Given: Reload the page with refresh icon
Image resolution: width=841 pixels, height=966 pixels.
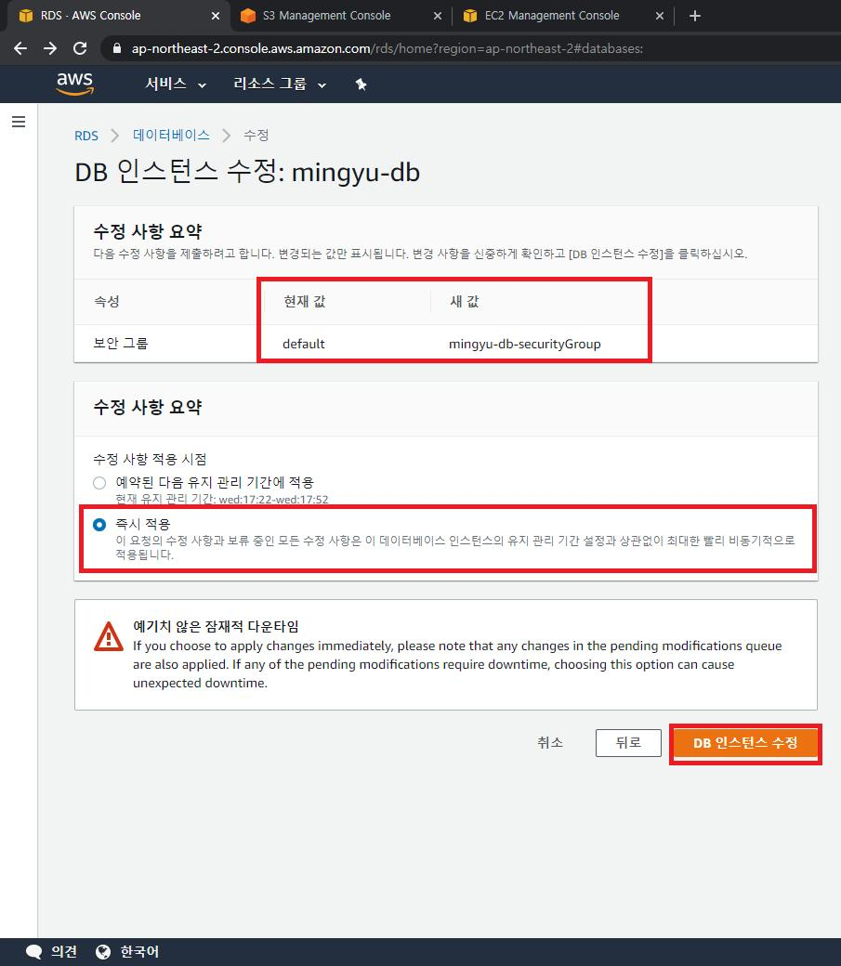Looking at the screenshot, I should (x=80, y=48).
